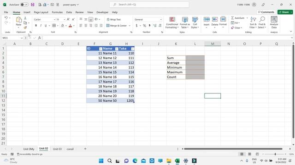This screenshot has width=295, height=165.
Task: Open Format as Table gallery
Action: coord(185,22)
